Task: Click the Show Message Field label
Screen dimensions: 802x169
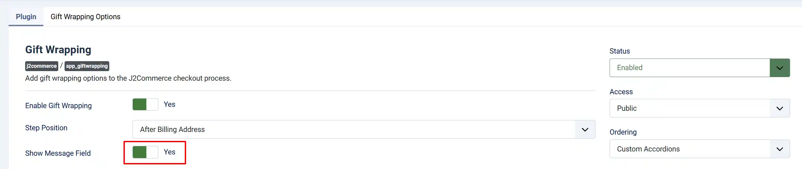Action: (x=58, y=153)
